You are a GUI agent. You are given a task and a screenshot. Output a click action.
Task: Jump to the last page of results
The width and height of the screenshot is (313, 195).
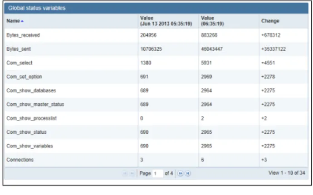(x=188, y=173)
